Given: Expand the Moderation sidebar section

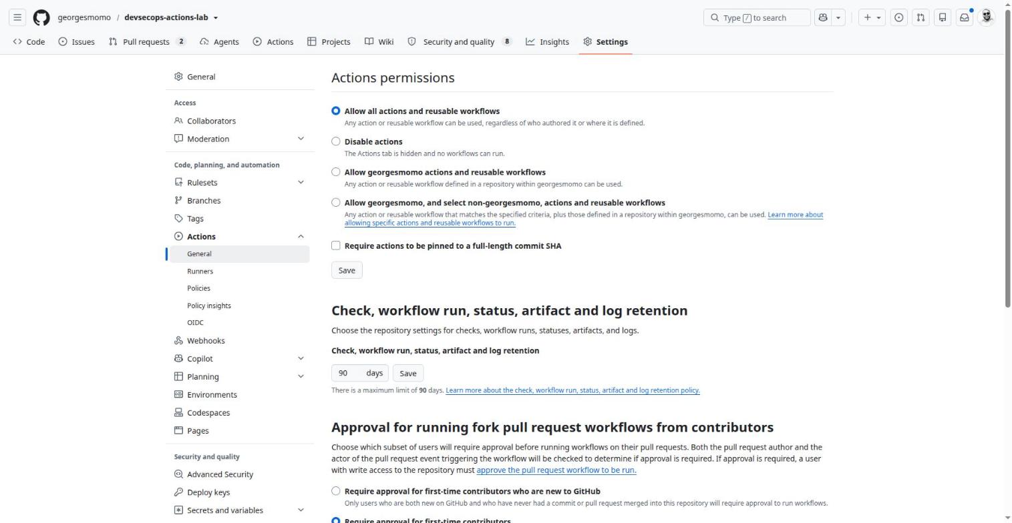Looking at the screenshot, I should click(x=301, y=139).
